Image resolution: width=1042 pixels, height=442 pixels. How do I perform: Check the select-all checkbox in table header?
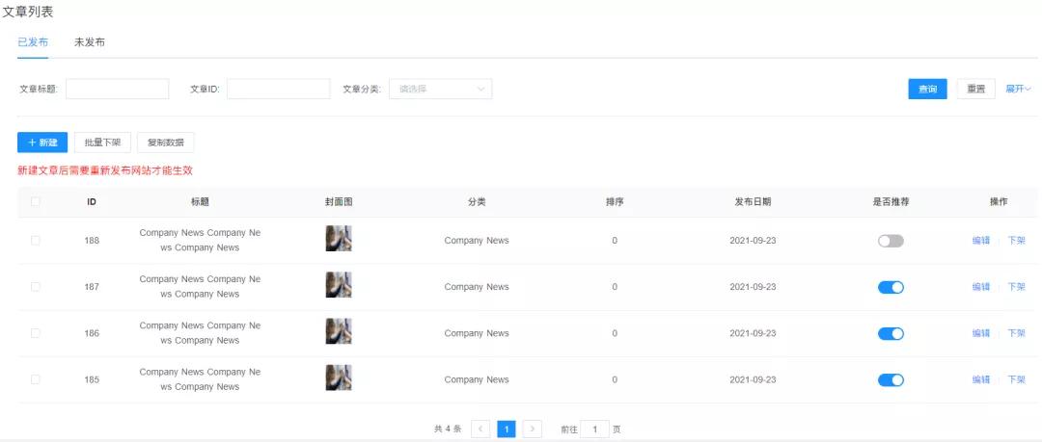pyautogui.click(x=36, y=202)
